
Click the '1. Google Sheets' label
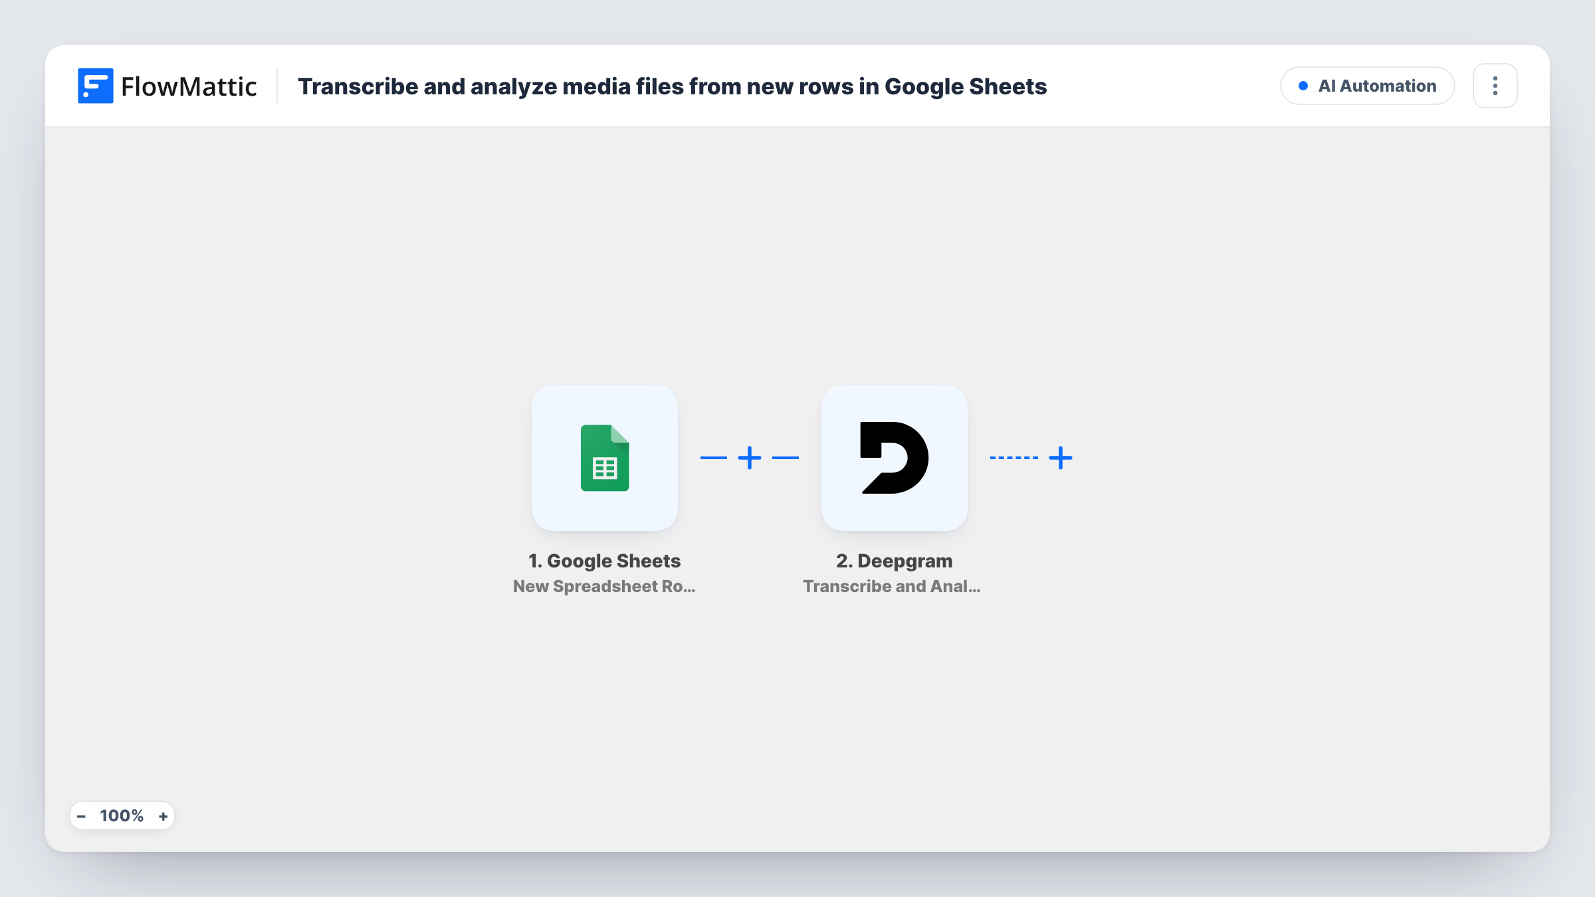pos(605,561)
